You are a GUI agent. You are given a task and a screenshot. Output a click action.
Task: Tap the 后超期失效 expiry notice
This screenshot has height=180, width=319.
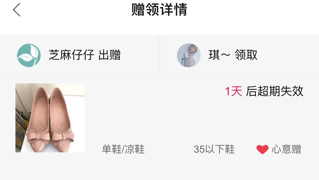[x=275, y=91]
